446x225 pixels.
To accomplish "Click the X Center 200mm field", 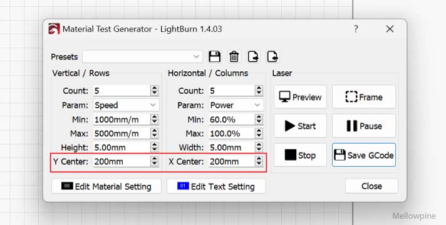I will pos(232,161).
